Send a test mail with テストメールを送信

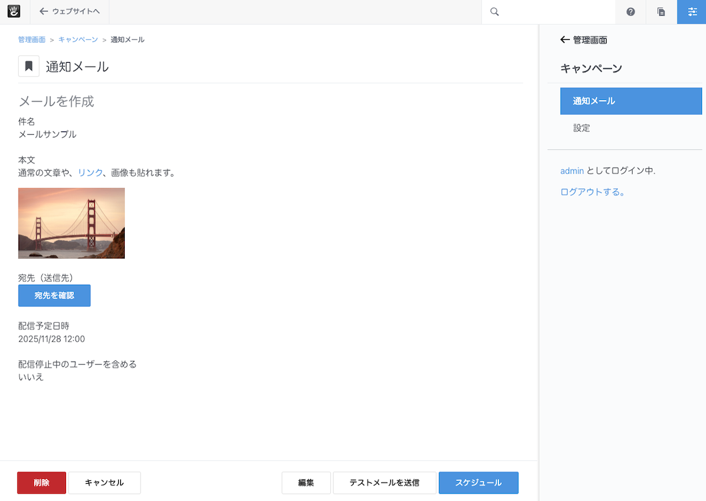(384, 483)
